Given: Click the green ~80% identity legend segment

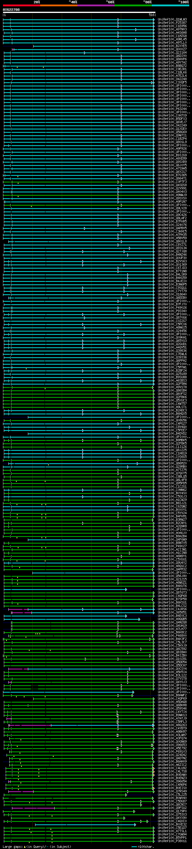Looking at the screenshot, I should (x=133, y=5).
